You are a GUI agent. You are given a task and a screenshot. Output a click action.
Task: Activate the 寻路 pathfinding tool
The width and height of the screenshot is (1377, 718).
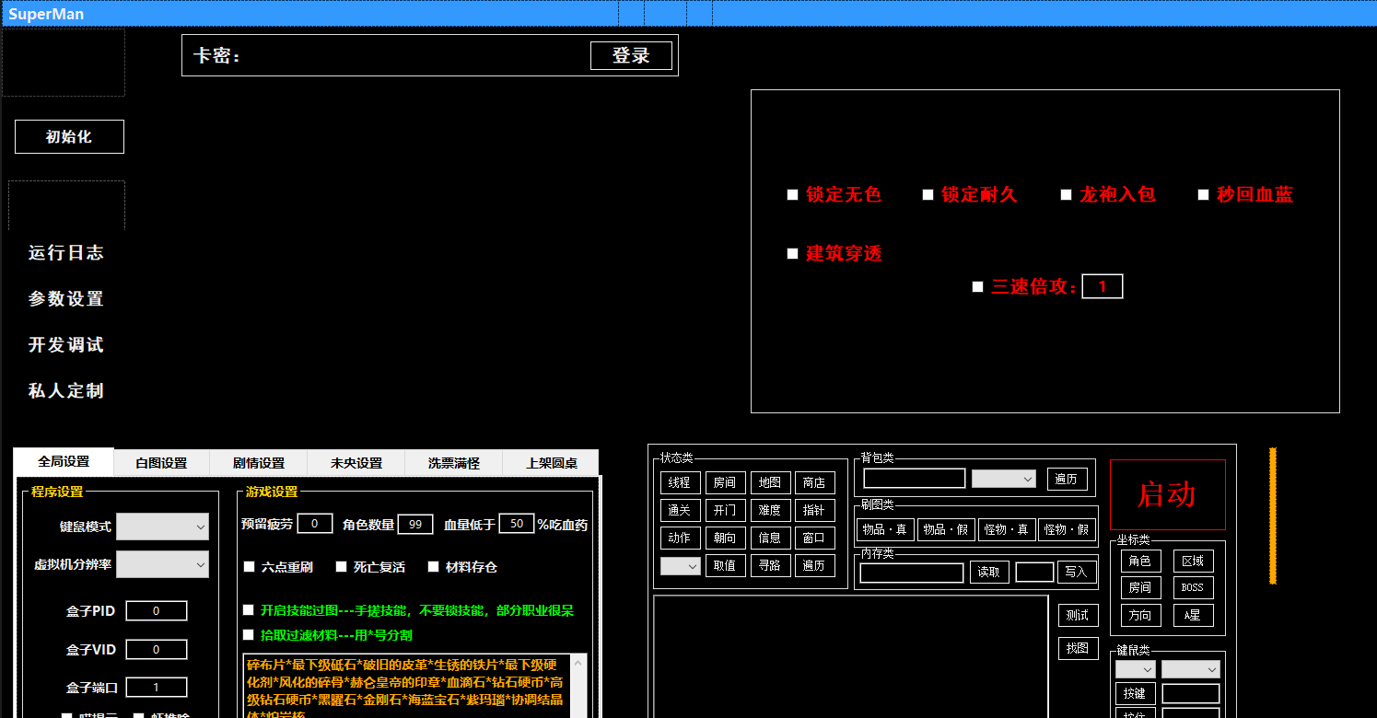tap(771, 565)
